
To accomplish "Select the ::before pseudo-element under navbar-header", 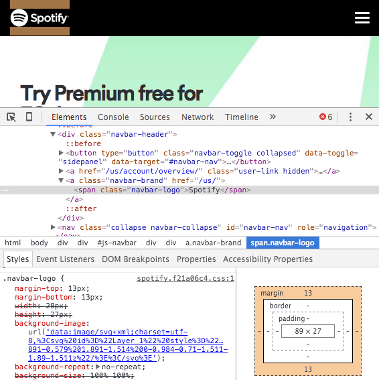I will tap(83, 143).
